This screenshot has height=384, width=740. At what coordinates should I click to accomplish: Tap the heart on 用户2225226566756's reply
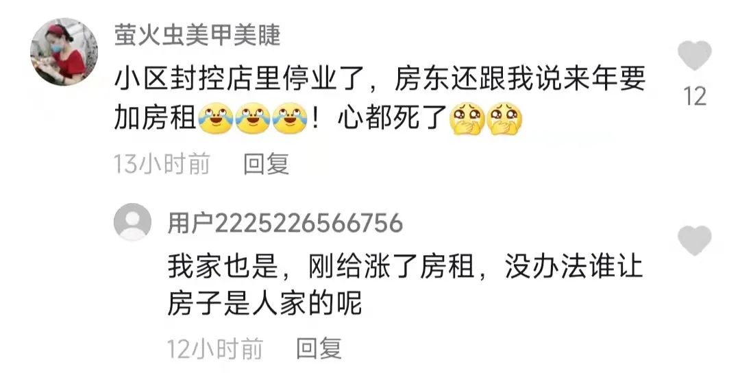(x=694, y=241)
